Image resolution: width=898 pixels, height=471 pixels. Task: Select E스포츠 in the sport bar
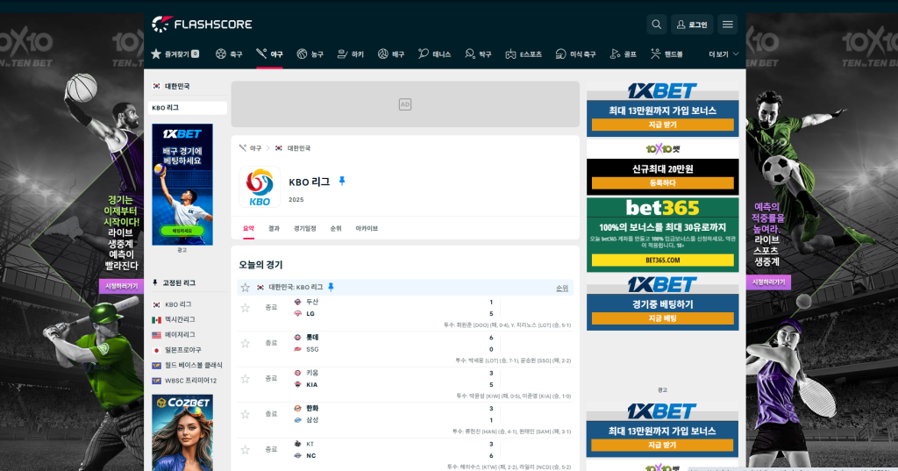tap(524, 54)
